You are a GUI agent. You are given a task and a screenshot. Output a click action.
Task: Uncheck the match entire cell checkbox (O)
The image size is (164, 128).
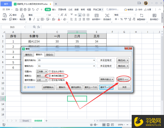[x=50, y=76]
